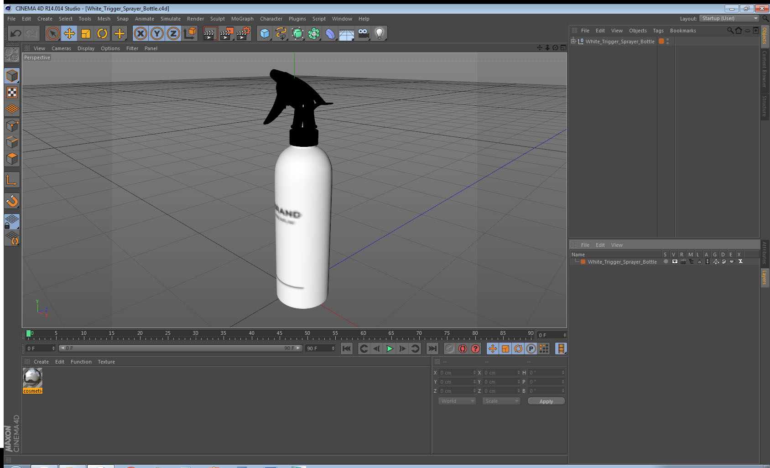Click the Undo arrow icon
This screenshot has width=770, height=468.
pyautogui.click(x=16, y=33)
